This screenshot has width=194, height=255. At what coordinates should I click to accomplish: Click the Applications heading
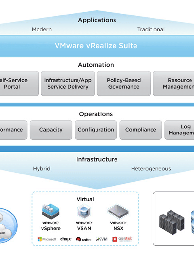[97, 20]
